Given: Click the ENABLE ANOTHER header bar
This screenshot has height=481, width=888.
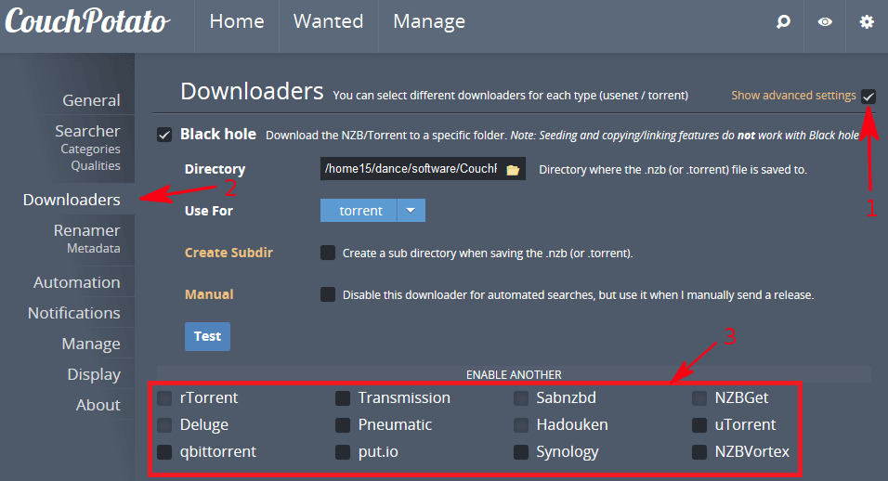Looking at the screenshot, I should pyautogui.click(x=514, y=374).
